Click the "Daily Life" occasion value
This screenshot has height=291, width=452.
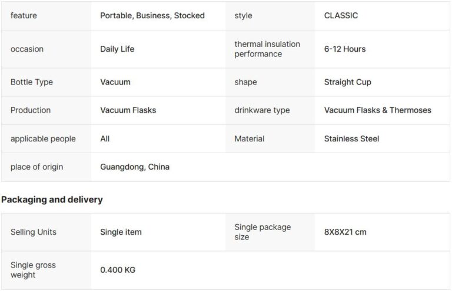[117, 49]
